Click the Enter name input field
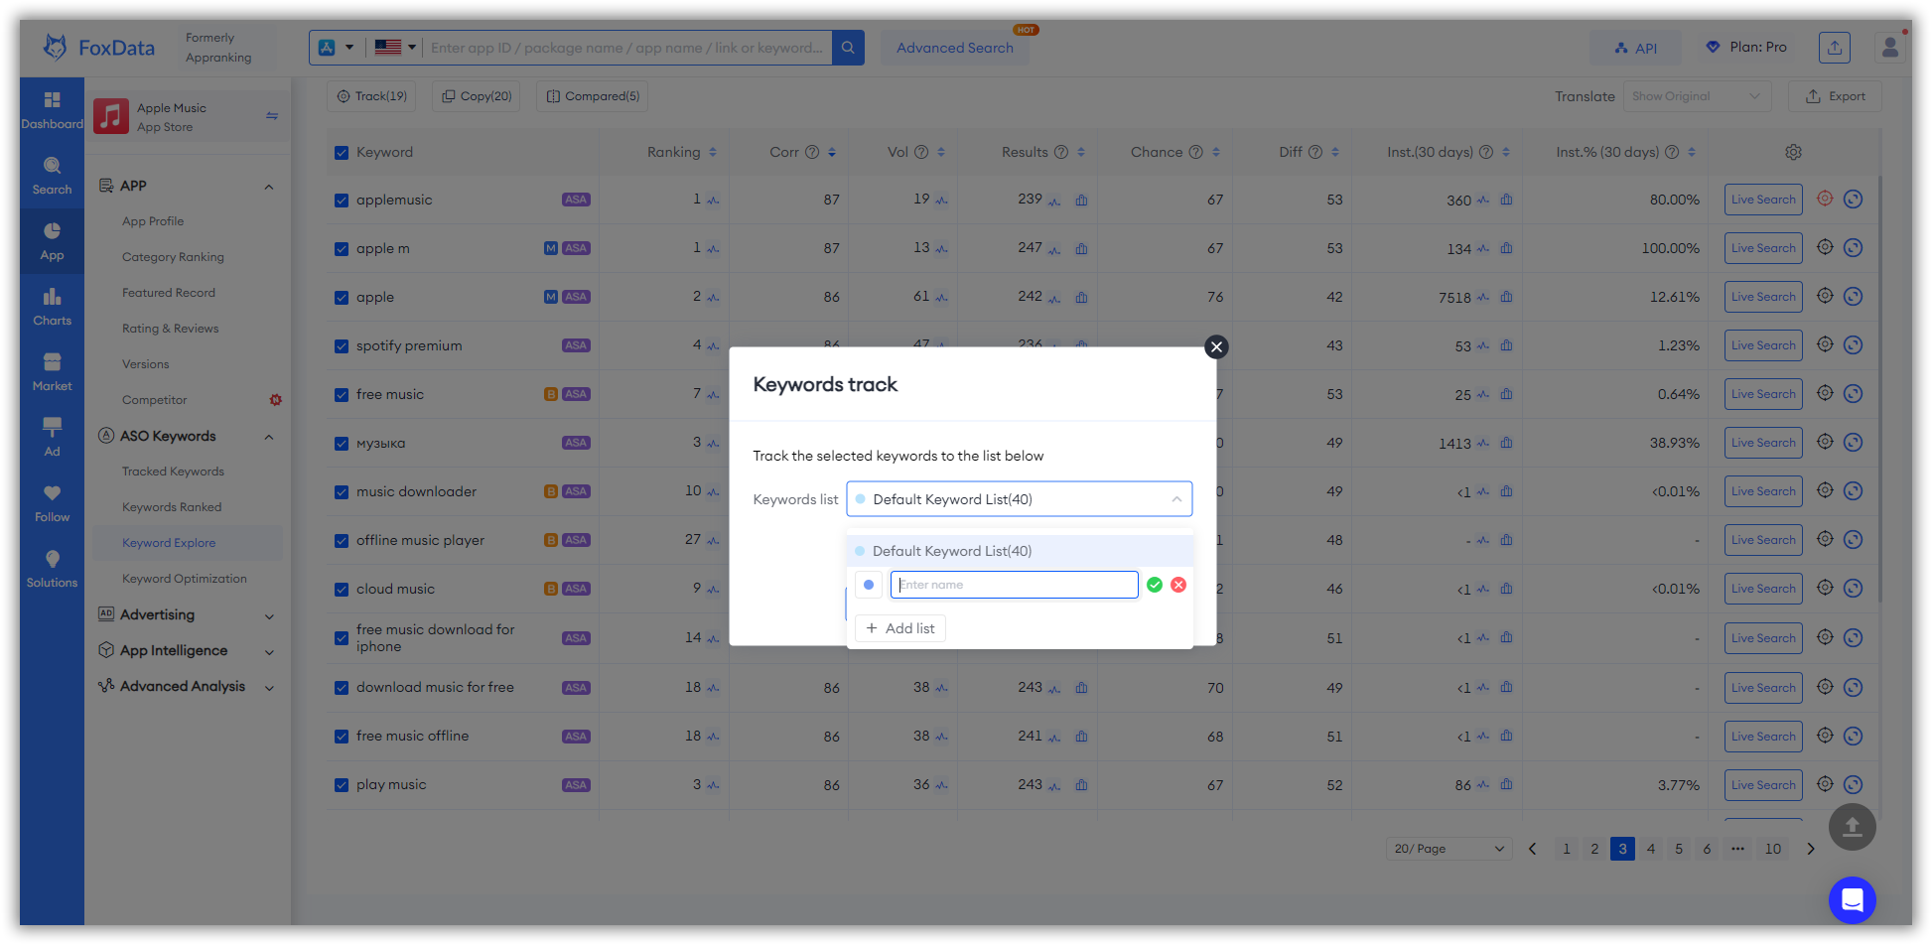 pyautogui.click(x=1014, y=585)
